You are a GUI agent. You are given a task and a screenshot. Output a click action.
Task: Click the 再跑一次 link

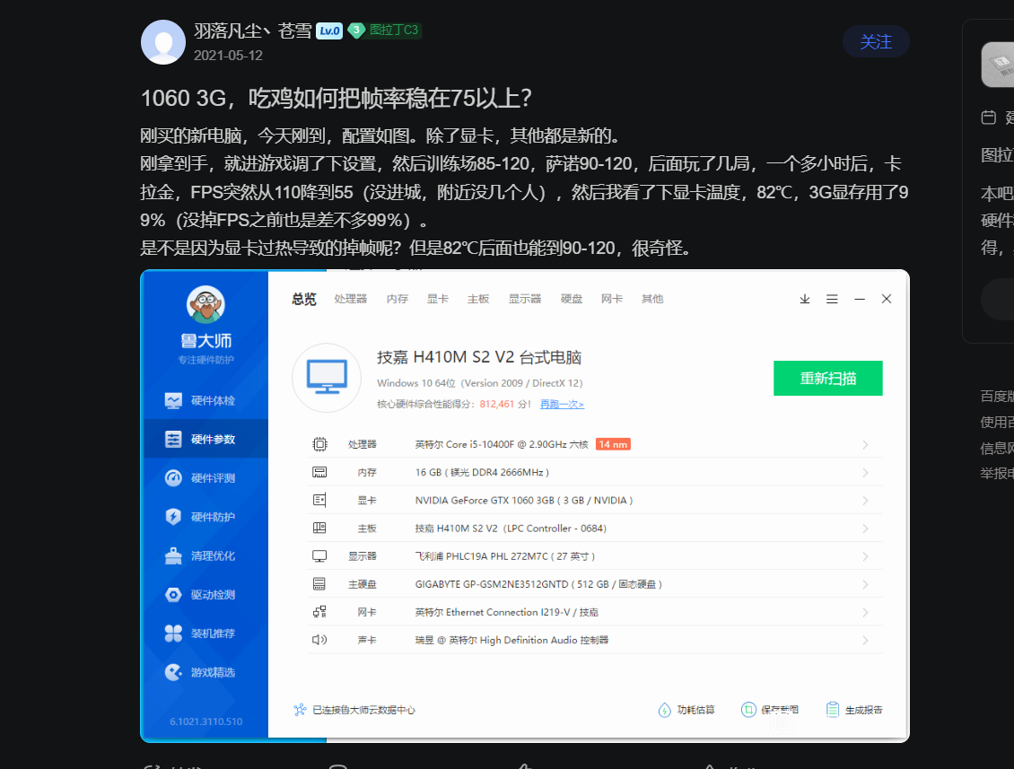pyautogui.click(x=562, y=404)
